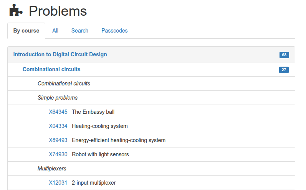
Task: Click the Simple problems subsection heading
Action: (x=58, y=98)
